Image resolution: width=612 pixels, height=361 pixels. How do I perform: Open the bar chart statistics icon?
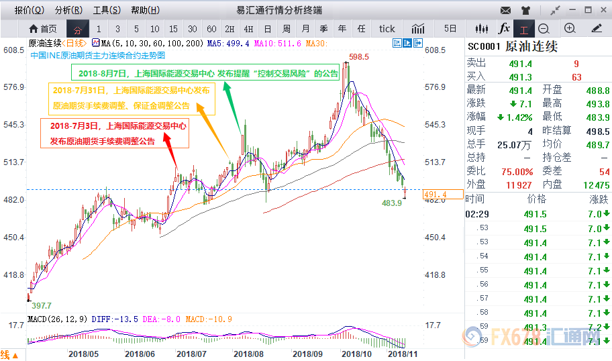pos(418,29)
